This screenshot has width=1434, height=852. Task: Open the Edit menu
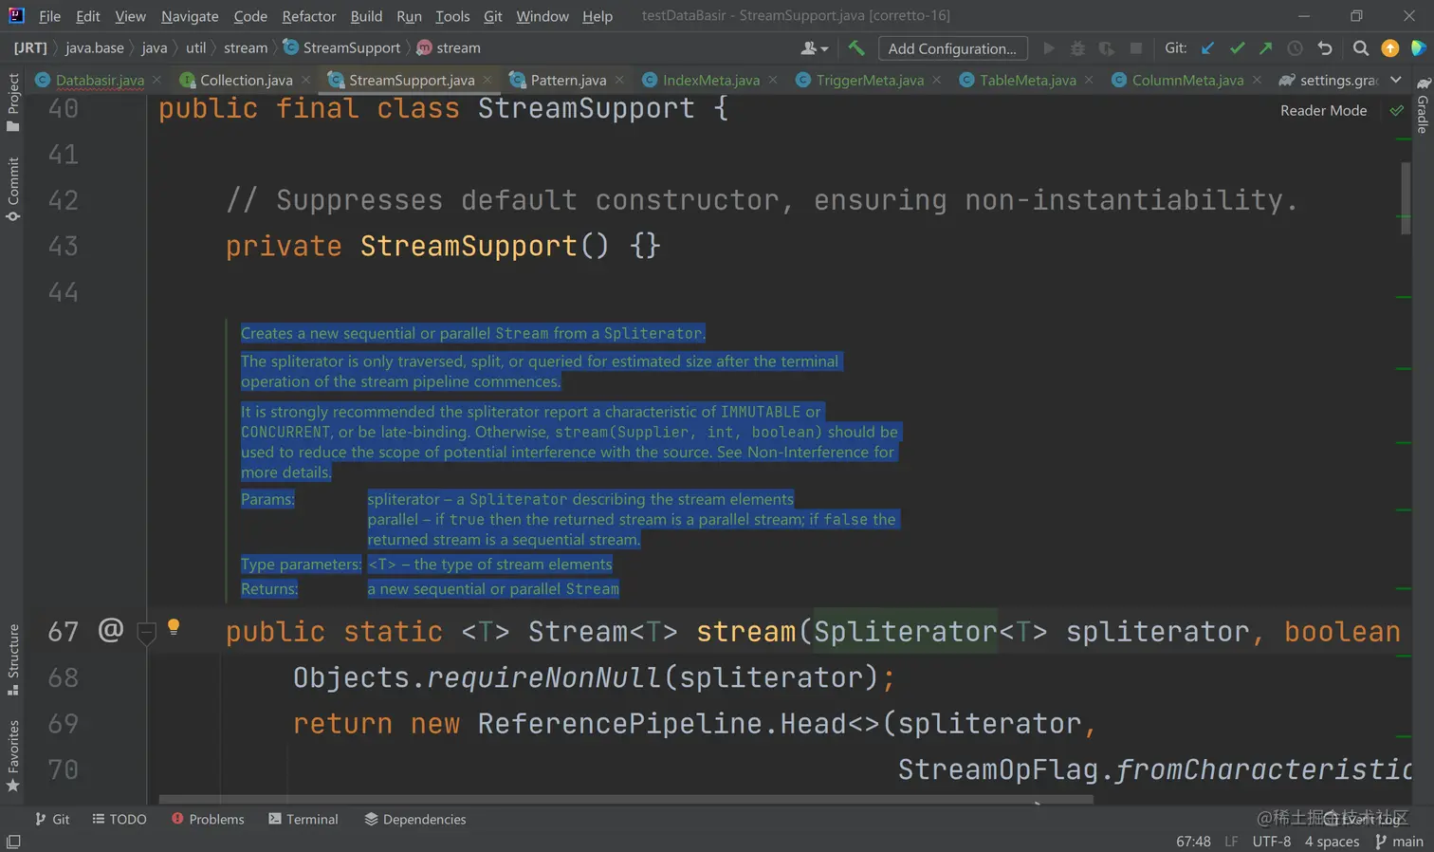click(x=88, y=16)
